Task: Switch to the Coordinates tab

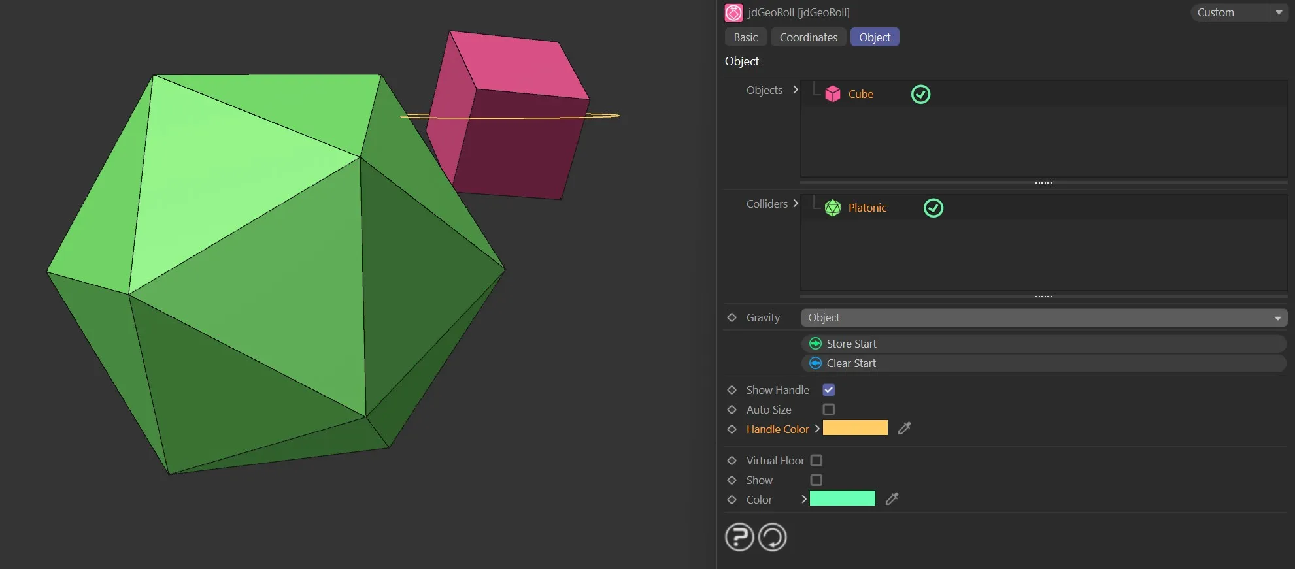Action: [808, 37]
